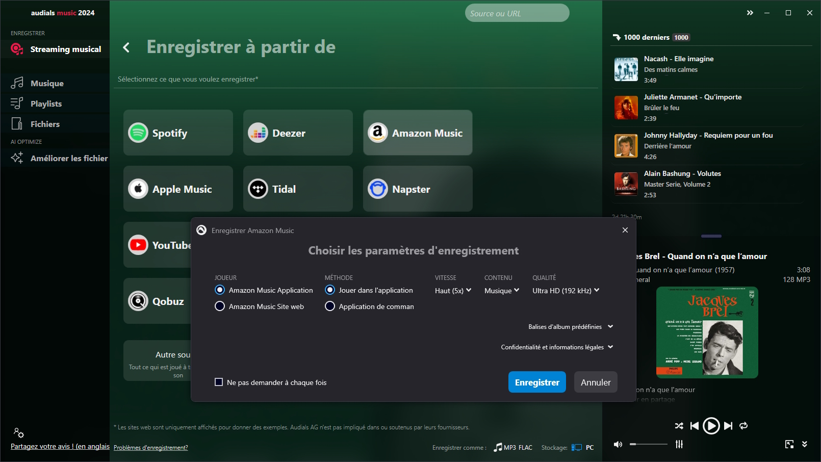This screenshot has width=821, height=462.
Task: Open the equalizer settings icon
Action: [x=679, y=444]
